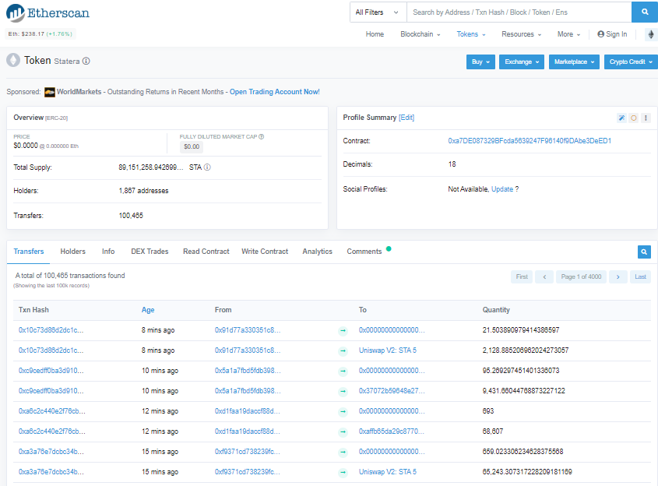
Task: Open first 0x5a1a7fbd5fdb398 sender address
Action: point(248,371)
